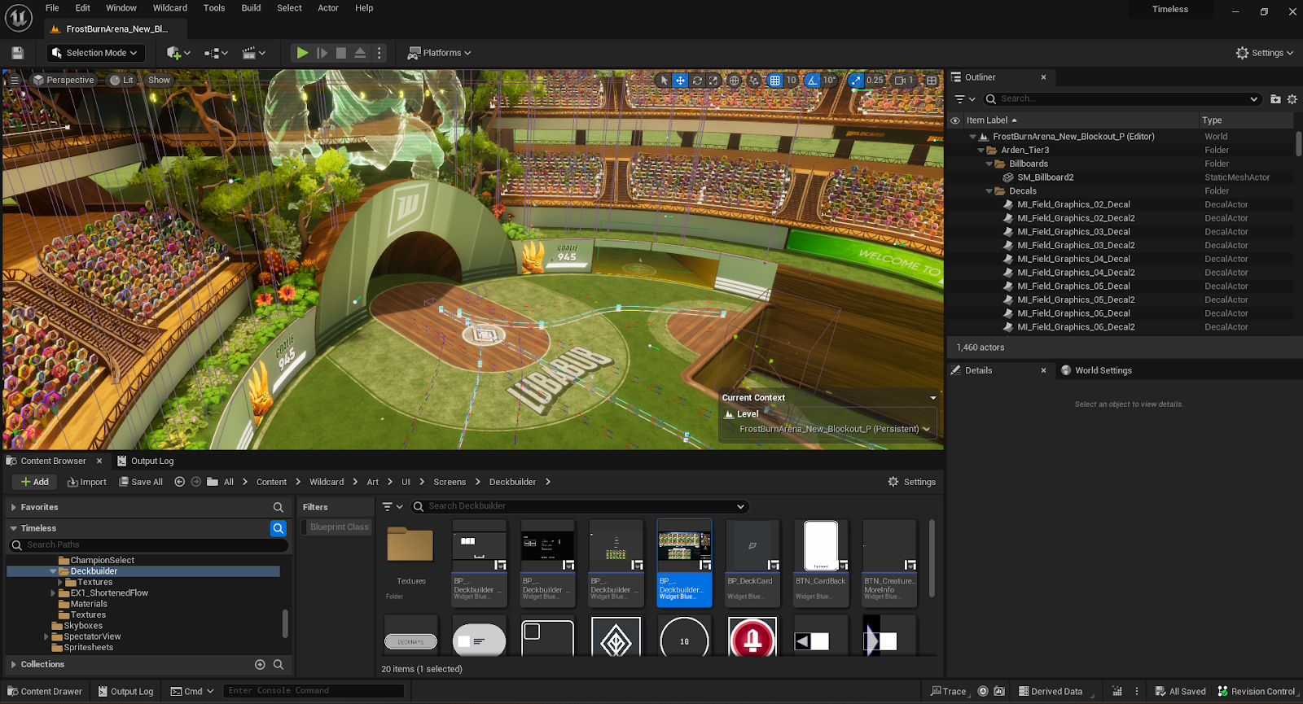Save the current level with the floppy icon
1303x704 pixels.
(x=18, y=53)
